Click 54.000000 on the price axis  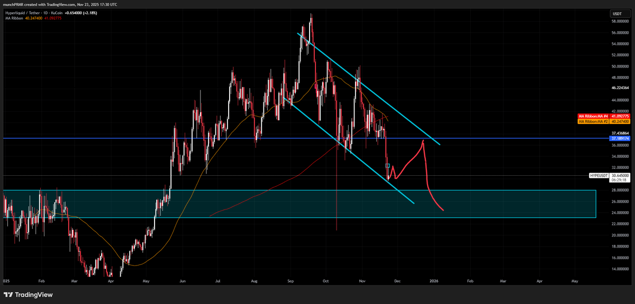pyautogui.click(x=620, y=44)
